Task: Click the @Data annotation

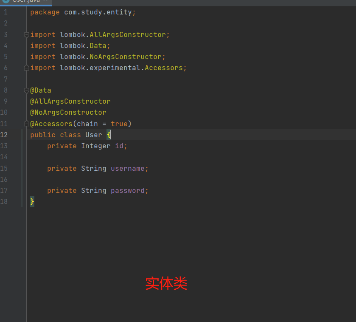Action: tap(41, 90)
